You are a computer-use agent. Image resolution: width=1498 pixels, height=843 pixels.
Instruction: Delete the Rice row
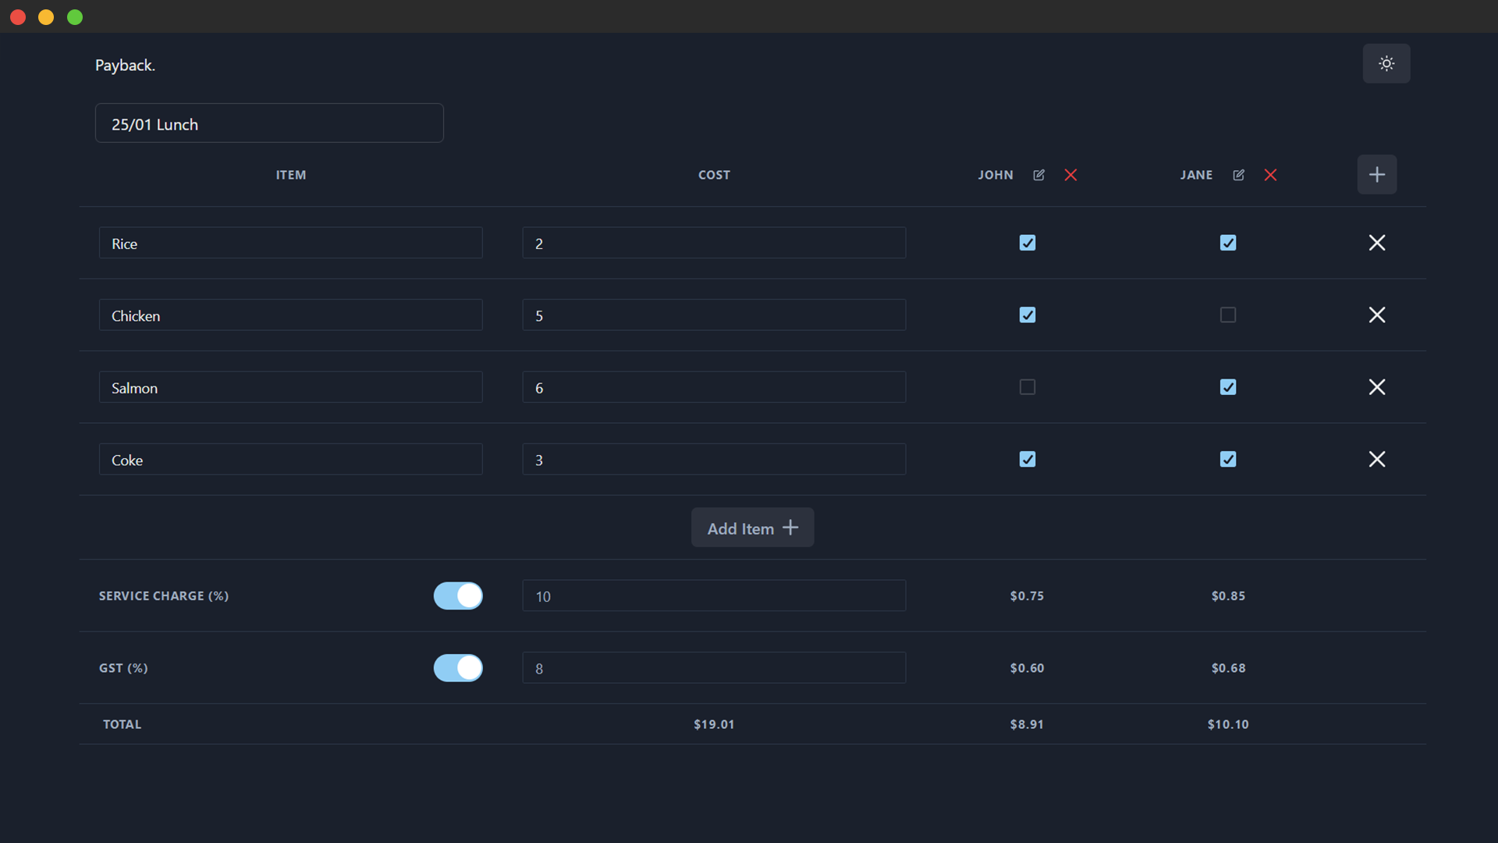click(1376, 243)
